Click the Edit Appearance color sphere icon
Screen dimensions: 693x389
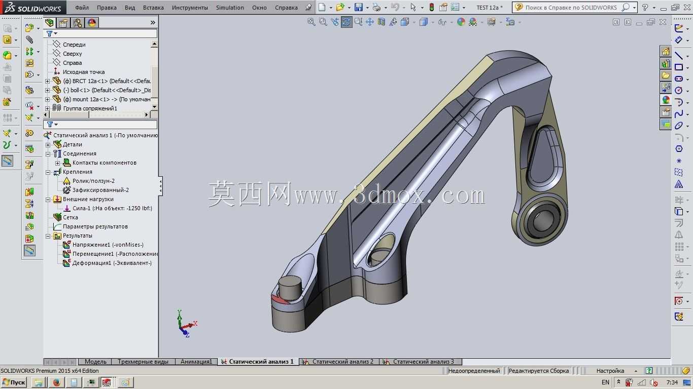461,22
